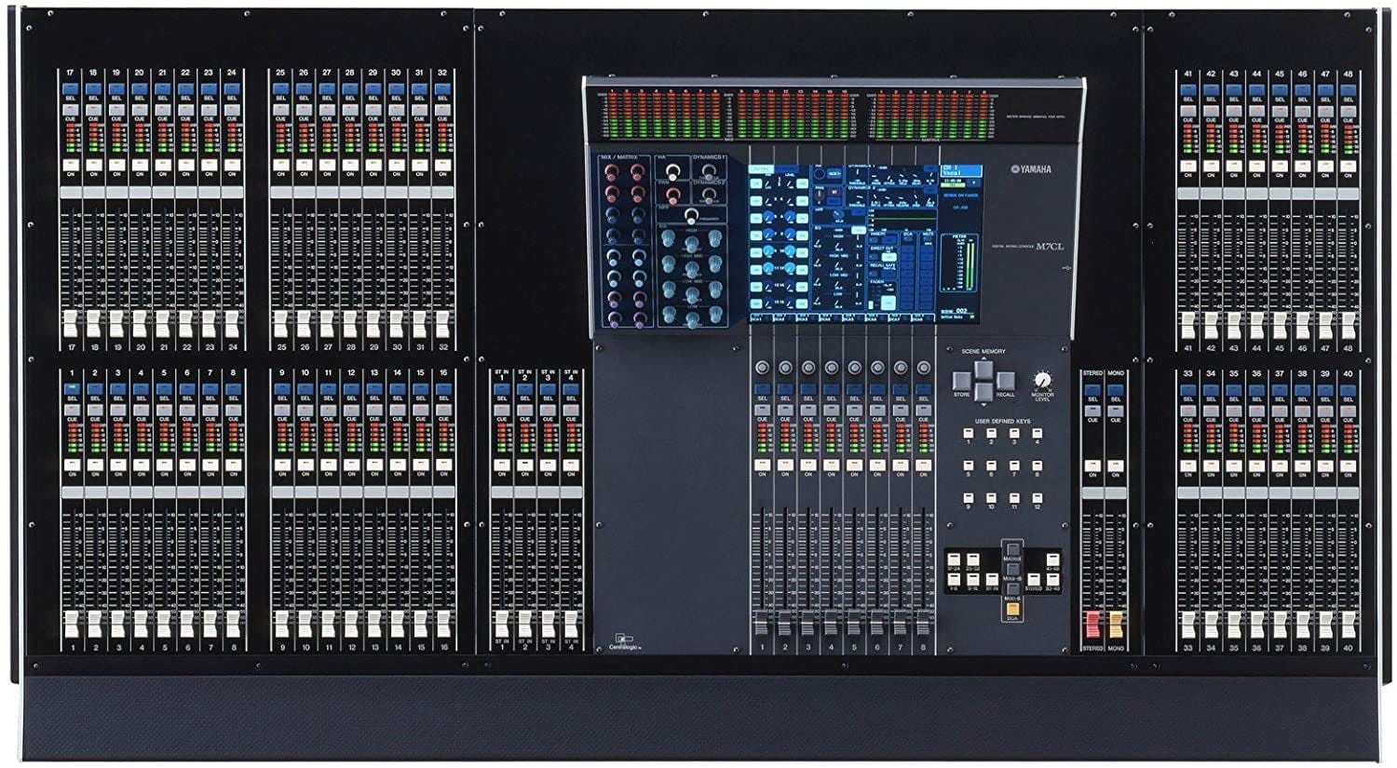1397x768 pixels.
Task: Turn Centralogic multifunction encoder 8
Action: coord(923,368)
